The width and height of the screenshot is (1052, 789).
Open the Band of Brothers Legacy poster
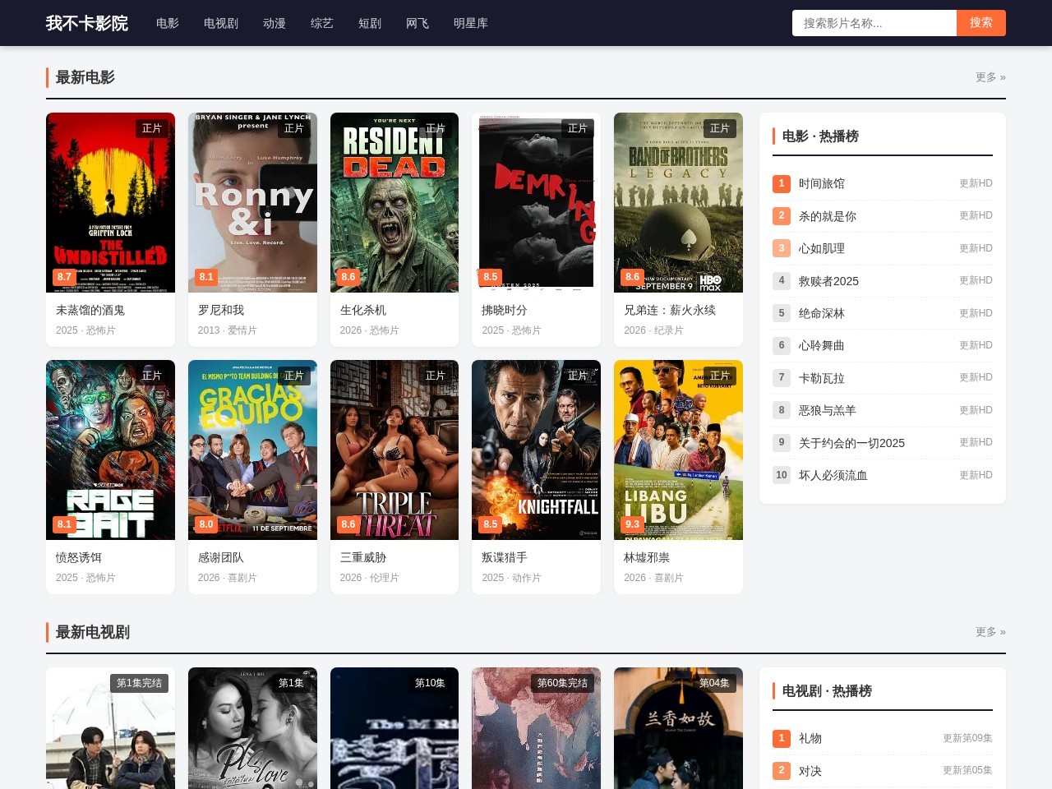pos(678,202)
